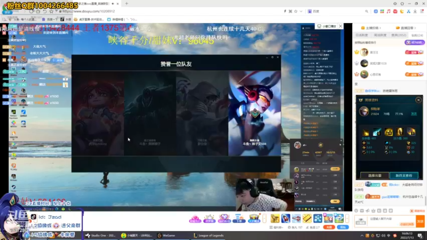Expand the arrow after treasure chest icon
427x240 pixels.
coord(264,219)
